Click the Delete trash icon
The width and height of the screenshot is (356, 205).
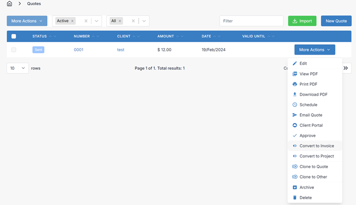click(295, 198)
